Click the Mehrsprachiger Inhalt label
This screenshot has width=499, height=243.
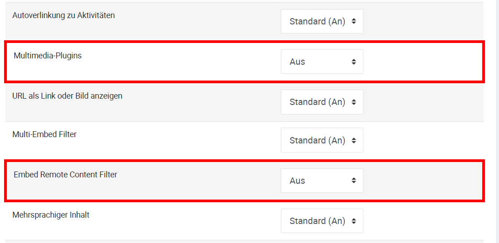click(x=51, y=215)
